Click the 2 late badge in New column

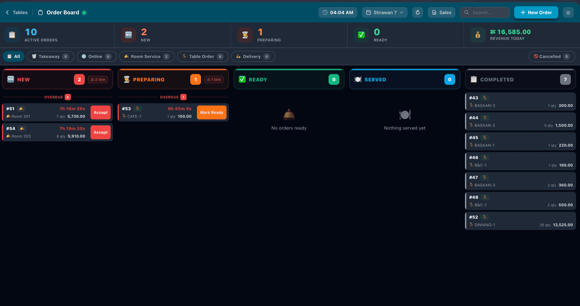click(x=98, y=80)
